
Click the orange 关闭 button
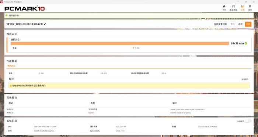(x=248, y=24)
